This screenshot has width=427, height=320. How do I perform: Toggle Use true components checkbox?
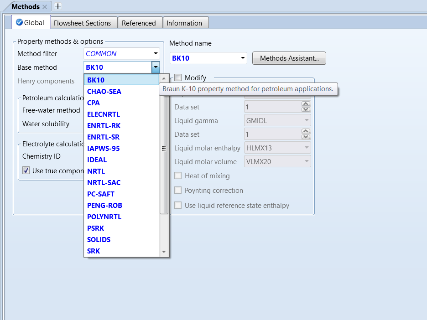click(26, 170)
